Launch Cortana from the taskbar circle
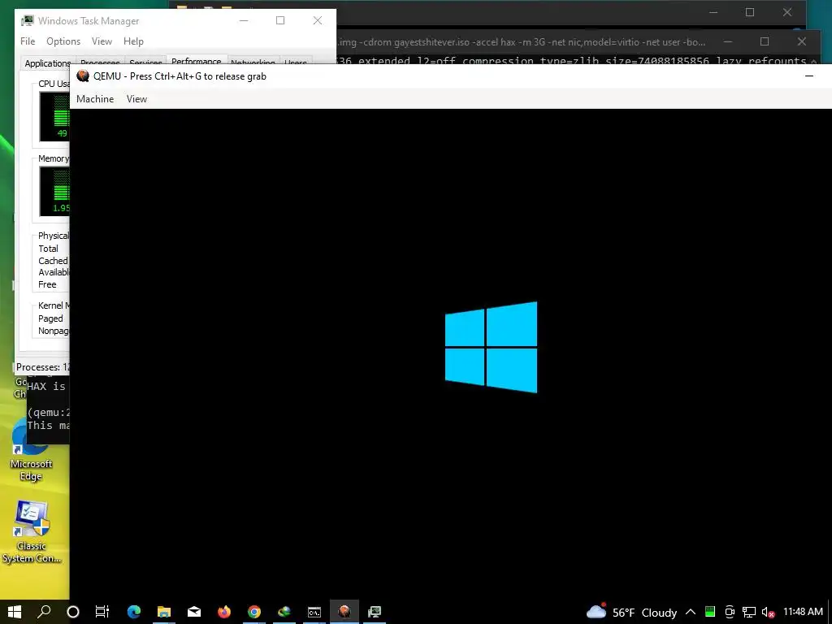 pyautogui.click(x=73, y=612)
